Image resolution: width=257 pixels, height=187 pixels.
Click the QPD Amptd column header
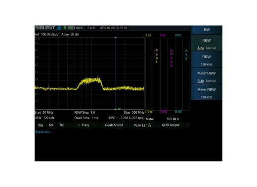(171, 125)
